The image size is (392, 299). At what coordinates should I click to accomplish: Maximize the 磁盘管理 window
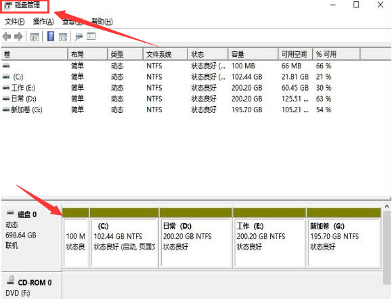coord(356,5)
